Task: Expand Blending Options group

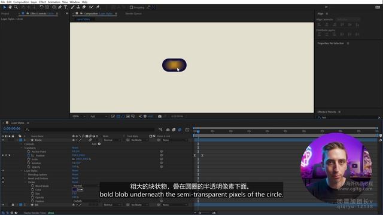Action: click(x=25, y=174)
